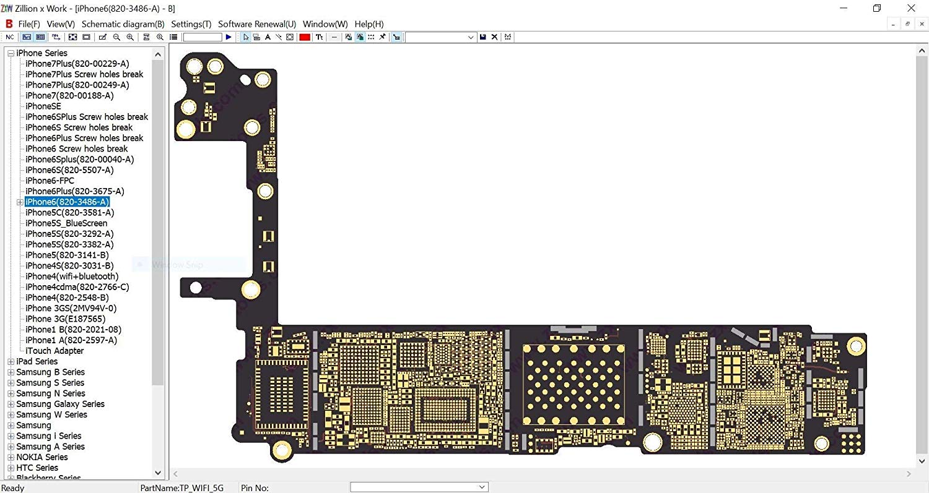Select the arrow pointer tool
This screenshot has width=929, height=493.
pos(246,37)
